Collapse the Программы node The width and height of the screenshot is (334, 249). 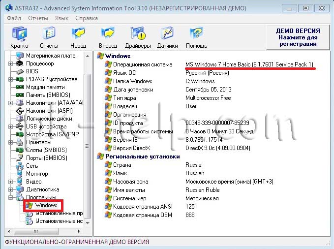coord(10,197)
